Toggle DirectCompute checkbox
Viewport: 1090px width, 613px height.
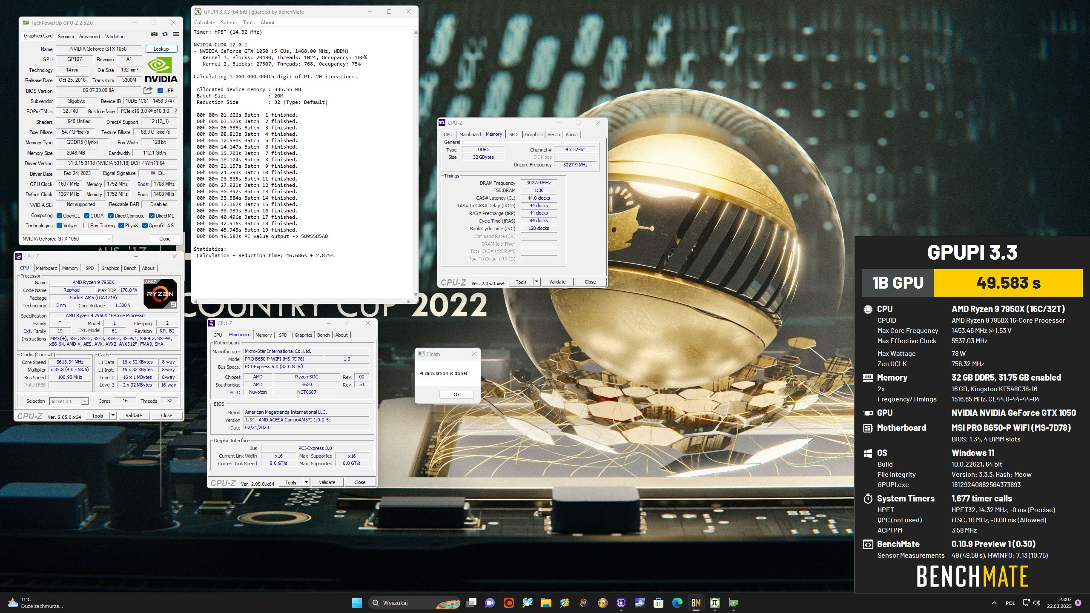(x=111, y=215)
